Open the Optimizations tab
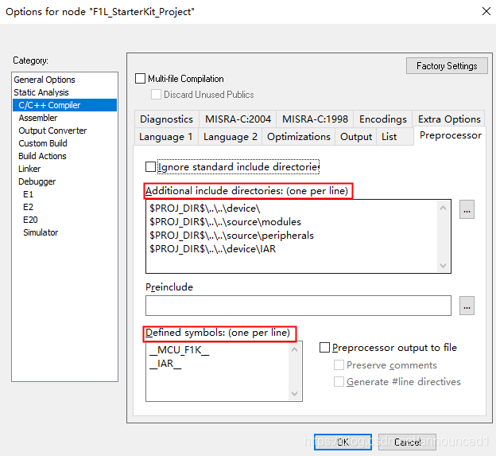This screenshot has height=456, width=496. 299,137
